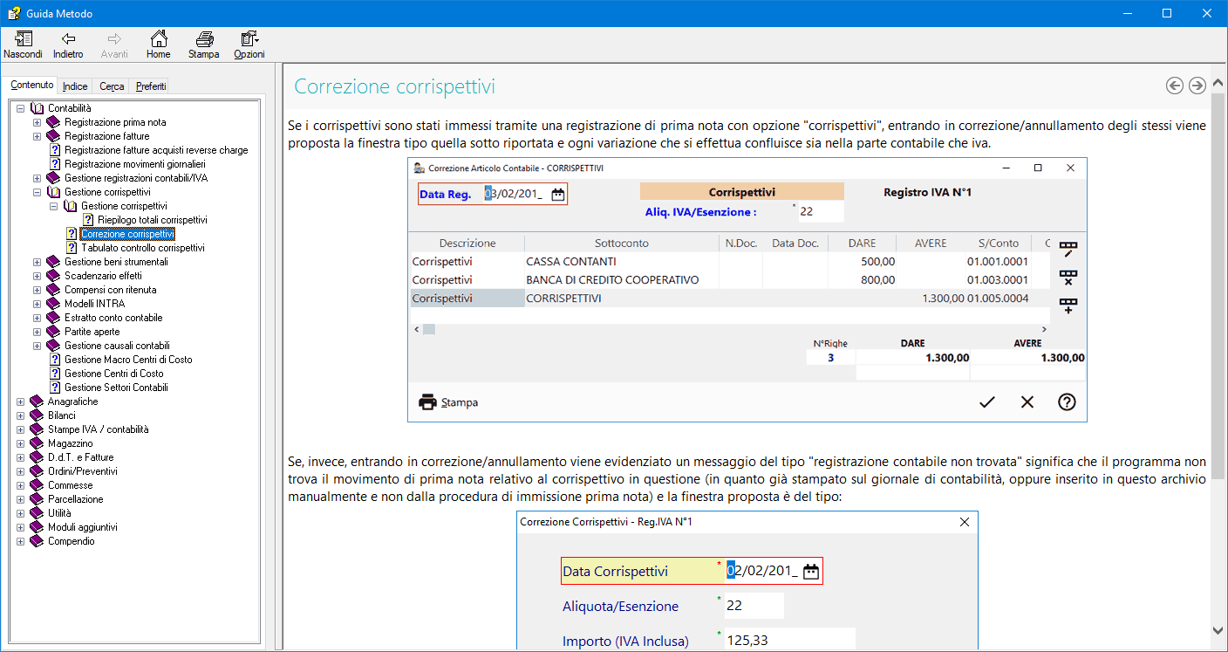Click the topic icon beside Gestione Settori Contabili
Viewport: 1228px width, 652px height.
pos(55,388)
